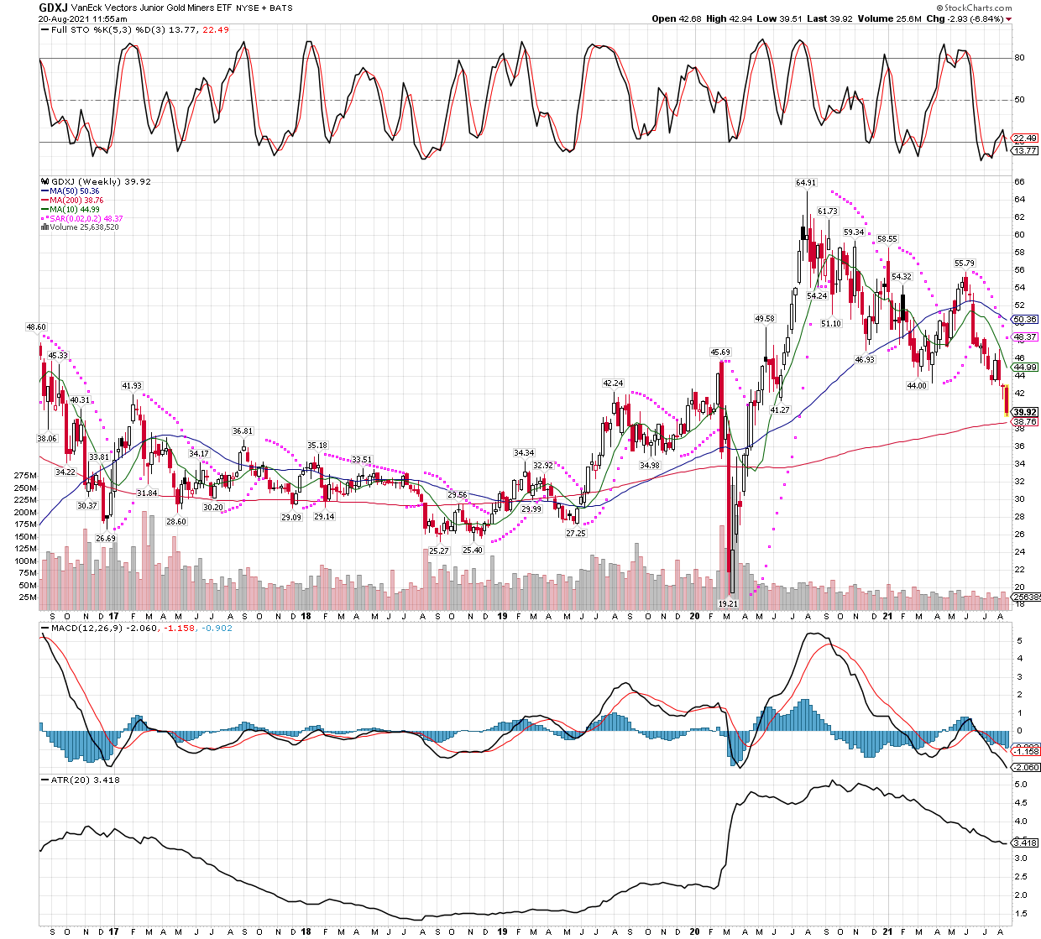Viewport: 1041px width, 939px height.
Task: Click the 49.58 price label
Action: 765,319
